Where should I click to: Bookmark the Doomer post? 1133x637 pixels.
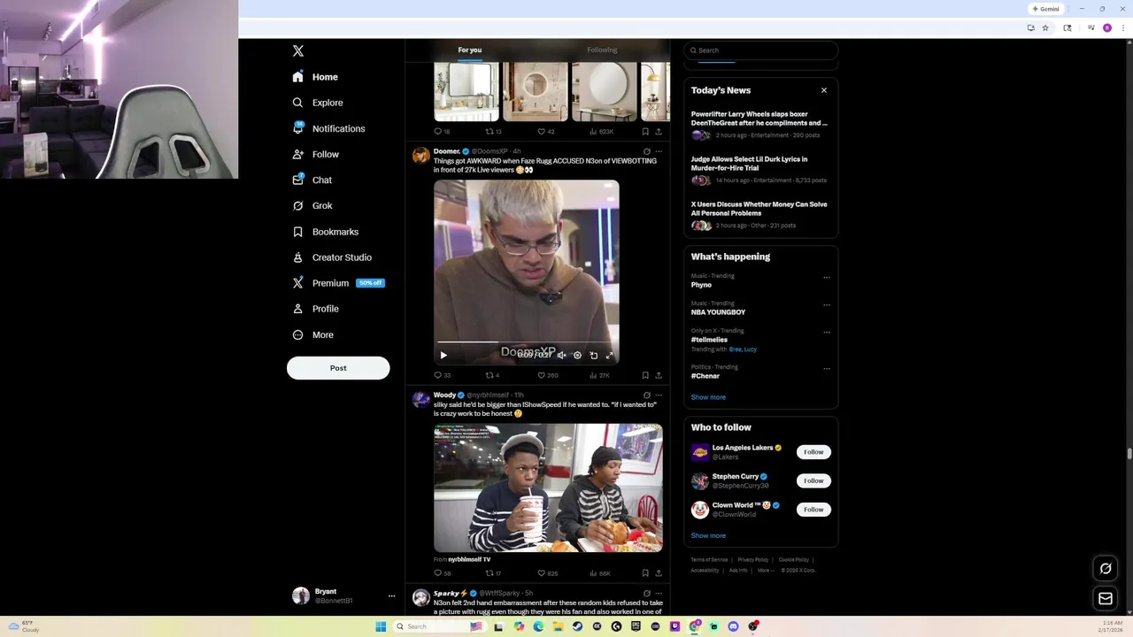pyautogui.click(x=645, y=375)
